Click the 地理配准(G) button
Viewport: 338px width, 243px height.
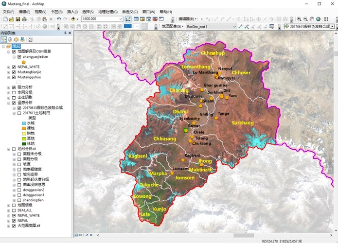pos(172,26)
